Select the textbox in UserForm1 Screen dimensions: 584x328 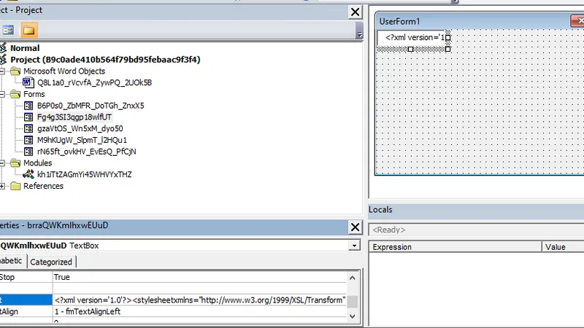412,38
